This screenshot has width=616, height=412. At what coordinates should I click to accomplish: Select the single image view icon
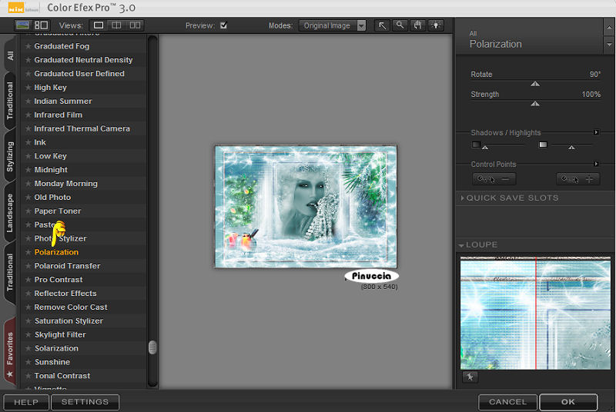tap(99, 25)
